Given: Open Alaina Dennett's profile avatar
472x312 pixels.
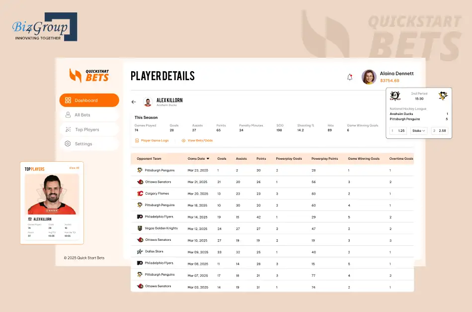Looking at the screenshot, I should pyautogui.click(x=369, y=77).
